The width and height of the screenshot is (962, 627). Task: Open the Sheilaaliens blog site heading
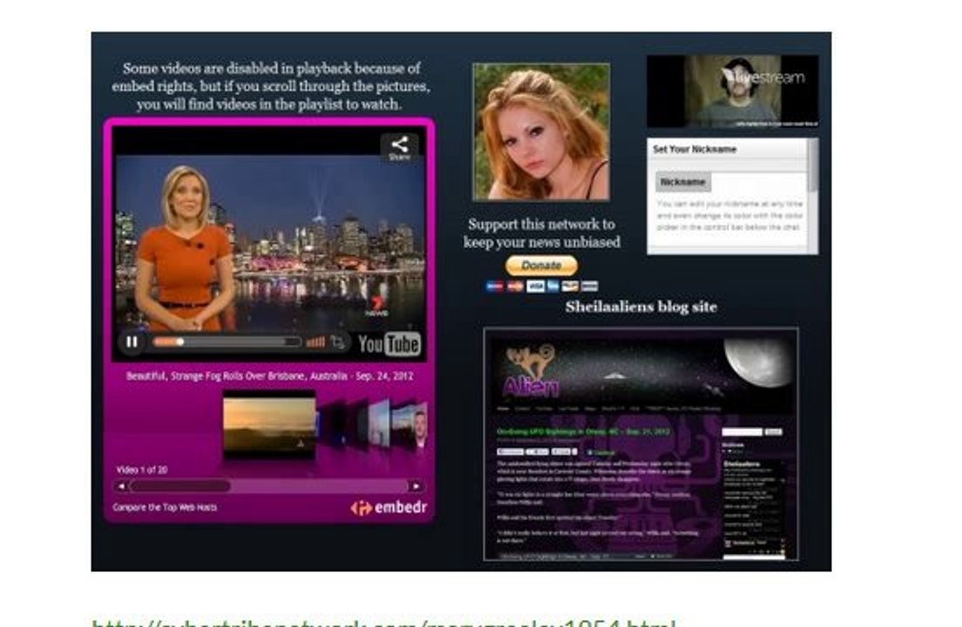click(x=641, y=307)
